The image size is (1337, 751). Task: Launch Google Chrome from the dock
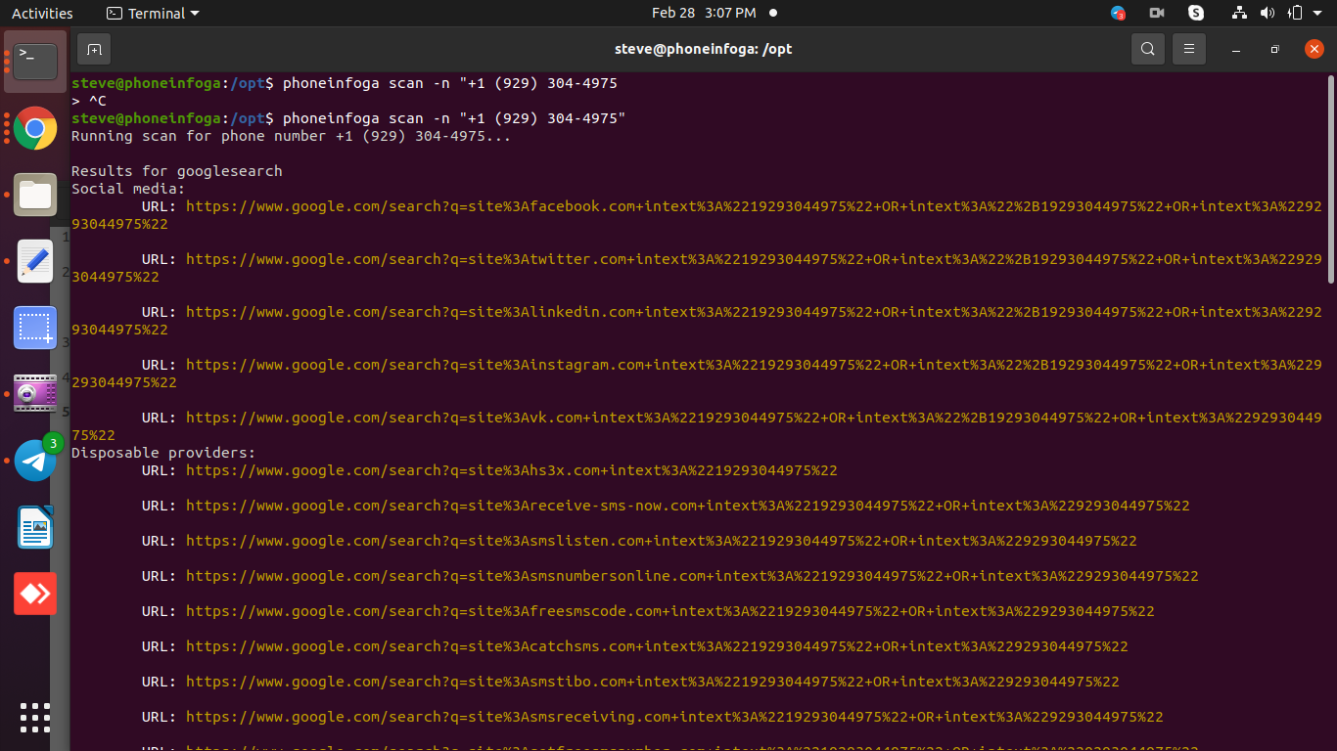pos(35,128)
